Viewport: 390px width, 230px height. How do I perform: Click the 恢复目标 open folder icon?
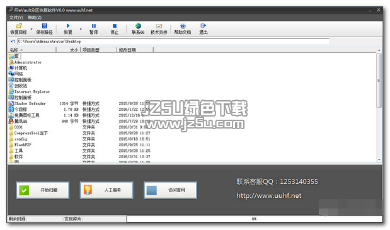pos(19,26)
